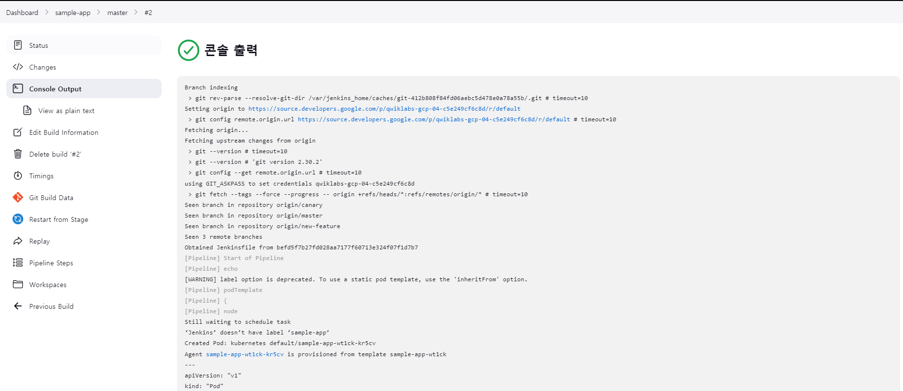Click '[WARNING] label option is deprecated' line

point(356,279)
